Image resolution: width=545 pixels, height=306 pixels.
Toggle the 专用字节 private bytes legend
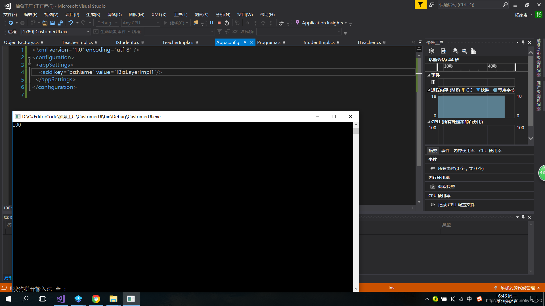[495, 90]
